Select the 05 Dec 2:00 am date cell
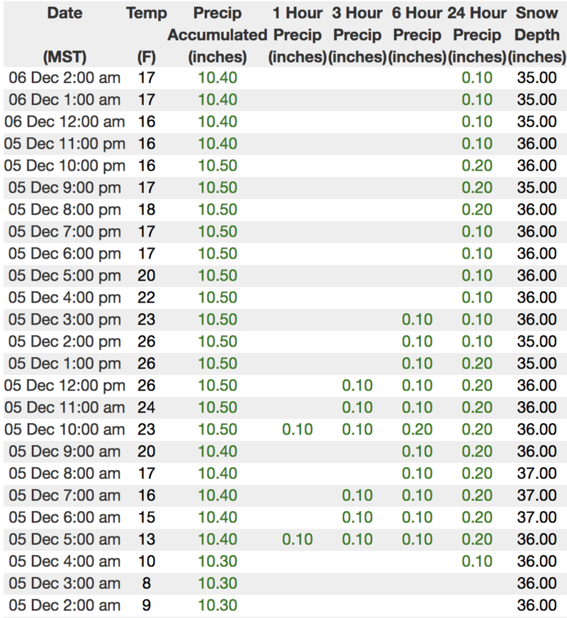Image resolution: width=567 pixels, height=618 pixels. pos(62,605)
